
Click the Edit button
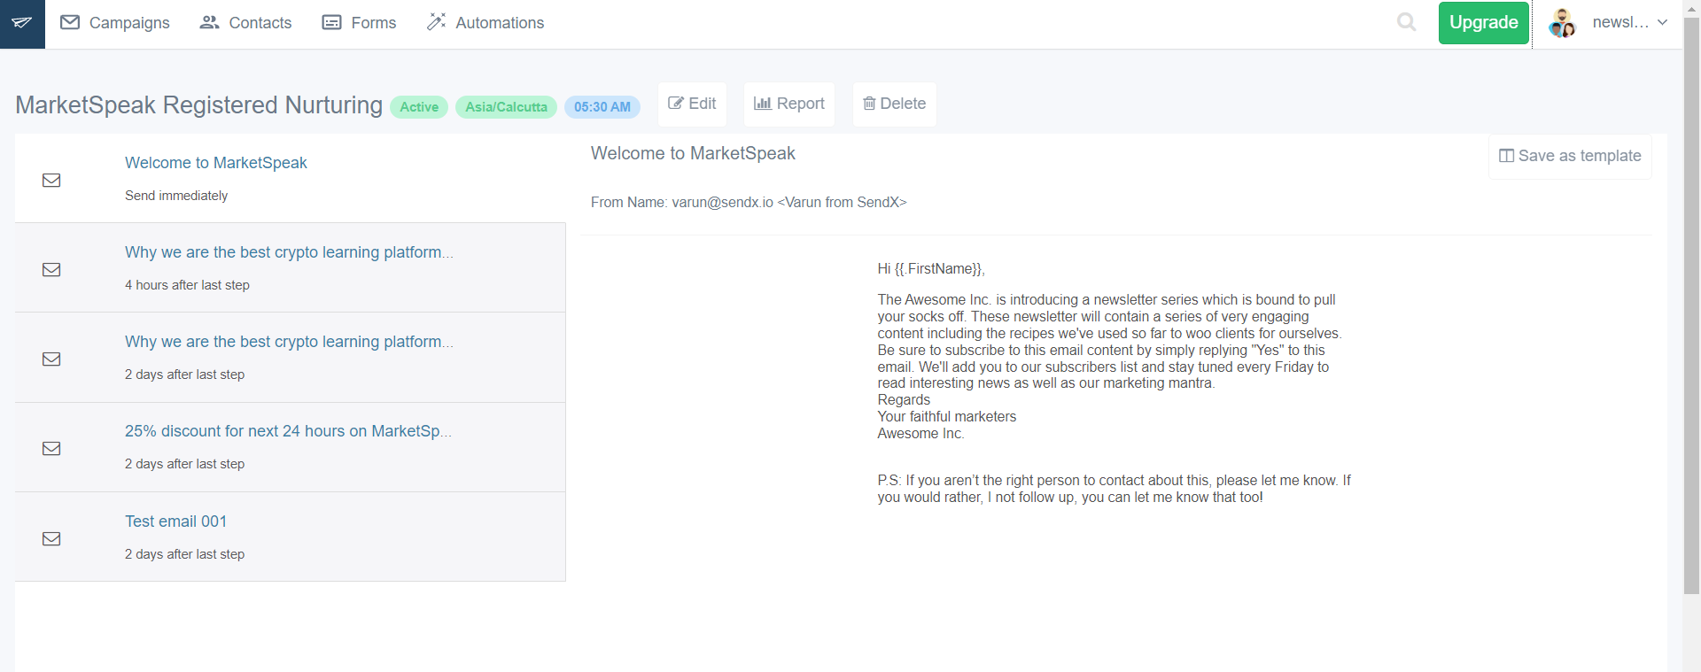pos(692,104)
